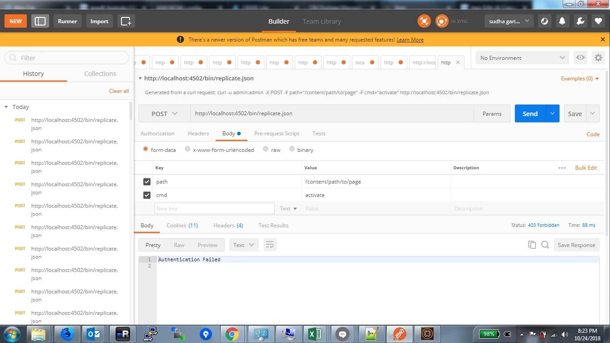Collapse the request name description arrow
Screen dimensions: 610x343
tap(140, 78)
